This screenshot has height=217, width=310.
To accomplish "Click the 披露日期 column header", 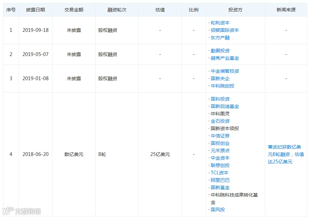I will click(x=36, y=10).
